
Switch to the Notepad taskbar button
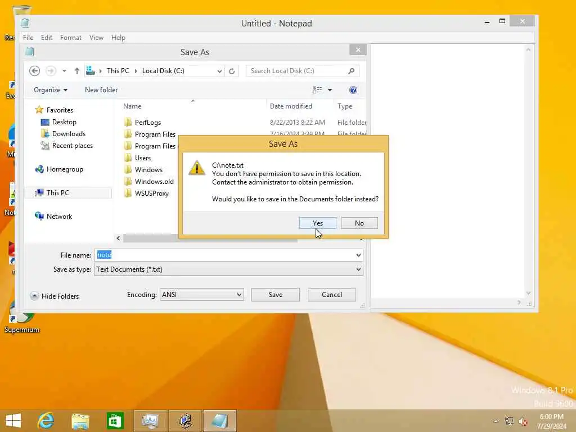tap(219, 421)
